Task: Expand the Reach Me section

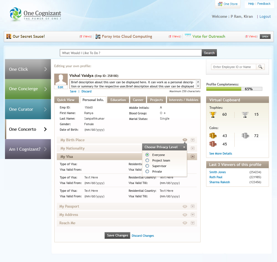Action: [x=193, y=223]
